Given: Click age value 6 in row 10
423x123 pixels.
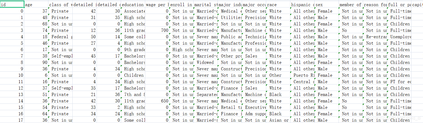Looking at the screenshot, I should coord(36,75).
